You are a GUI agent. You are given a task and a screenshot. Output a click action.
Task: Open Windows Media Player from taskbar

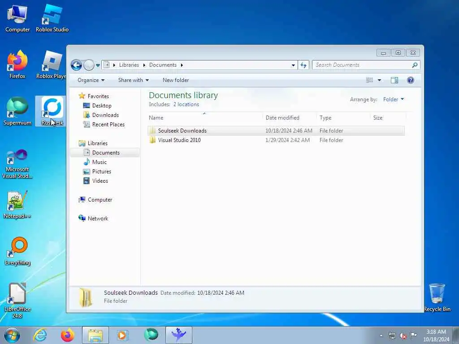pyautogui.click(x=123, y=335)
